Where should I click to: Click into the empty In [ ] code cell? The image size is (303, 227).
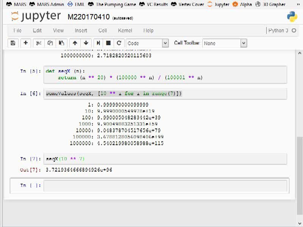coord(165,185)
